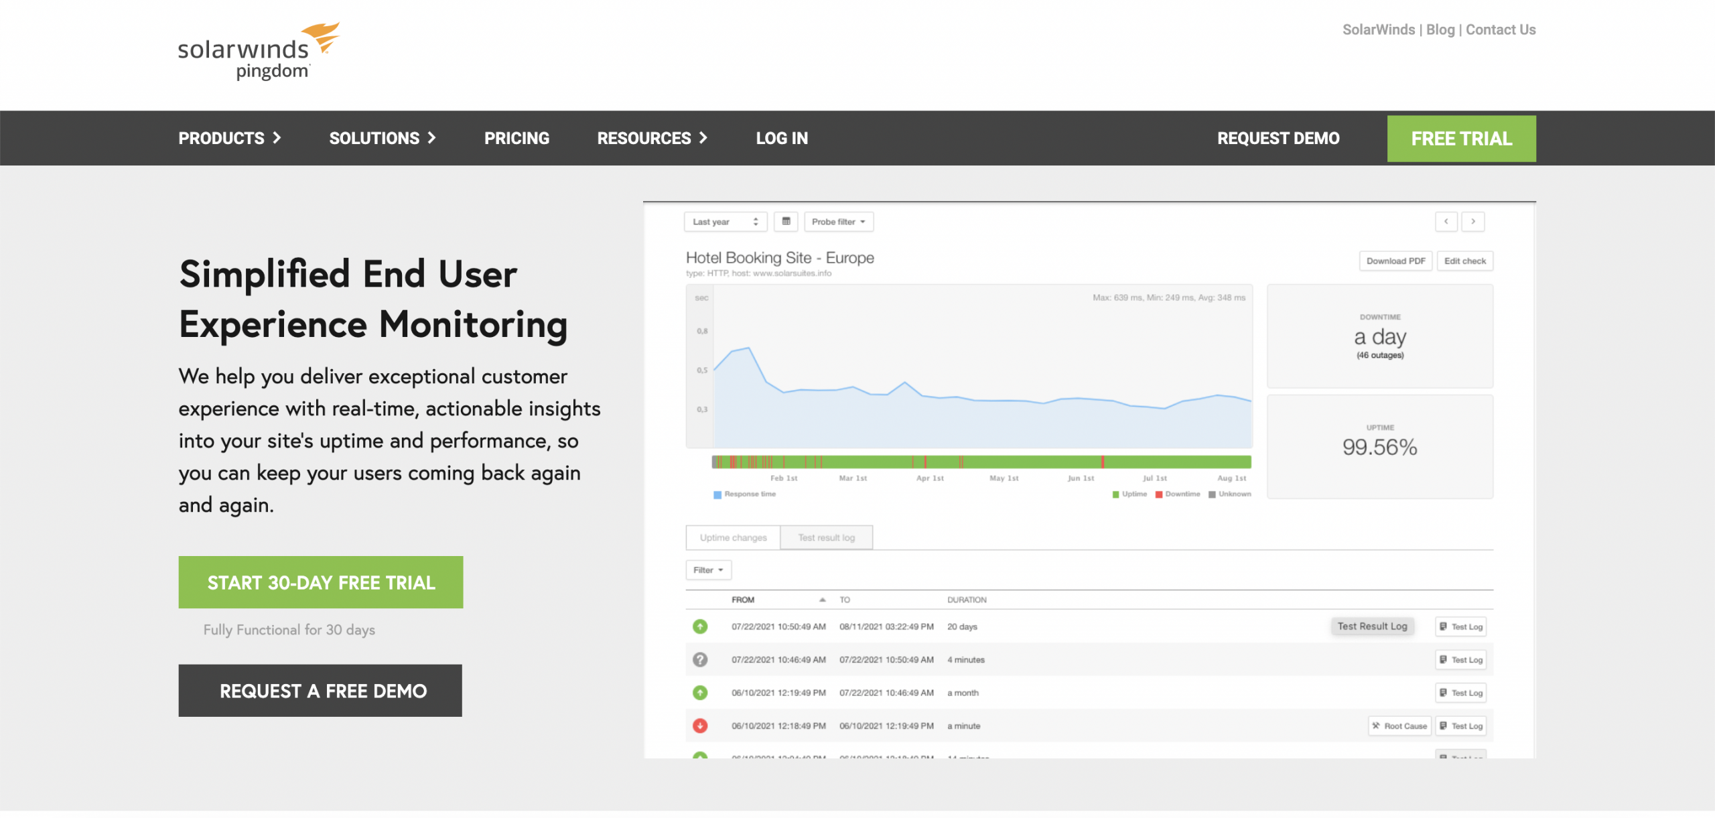Open the Last year period selector
The height and width of the screenshot is (818, 1715).
[726, 222]
